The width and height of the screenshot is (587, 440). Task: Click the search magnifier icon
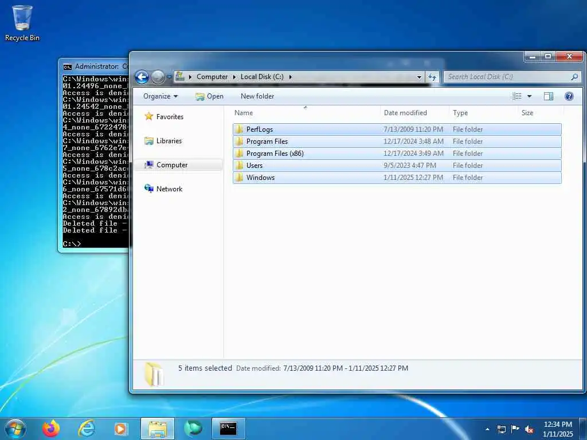[x=574, y=77]
